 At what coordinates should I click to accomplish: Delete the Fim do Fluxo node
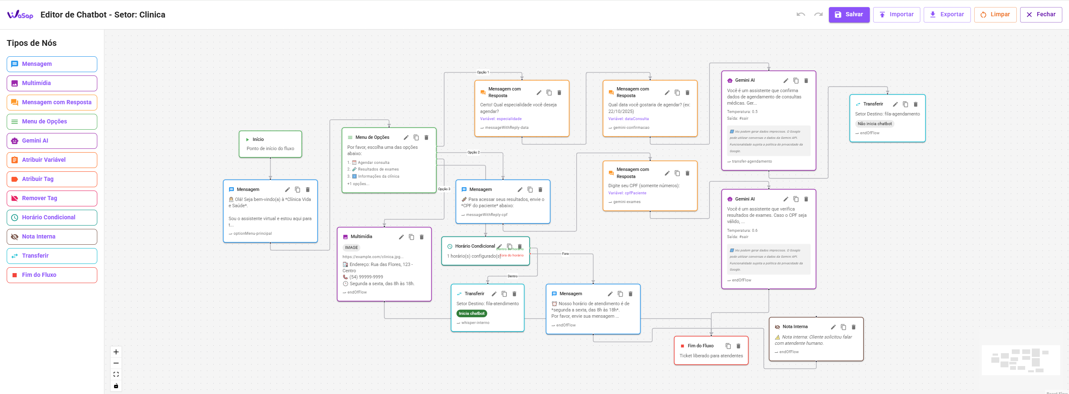point(738,346)
